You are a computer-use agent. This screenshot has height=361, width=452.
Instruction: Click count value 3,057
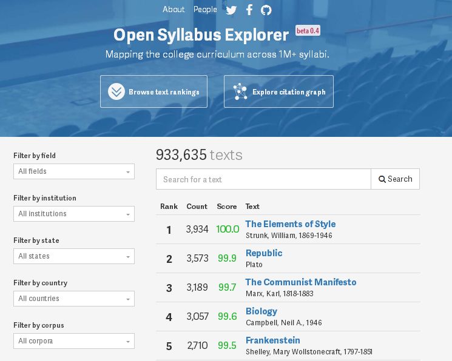pyautogui.click(x=197, y=316)
